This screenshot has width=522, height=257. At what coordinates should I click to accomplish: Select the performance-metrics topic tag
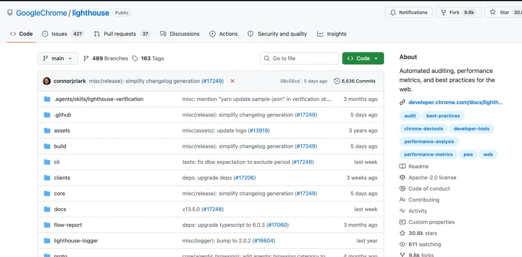(428, 155)
